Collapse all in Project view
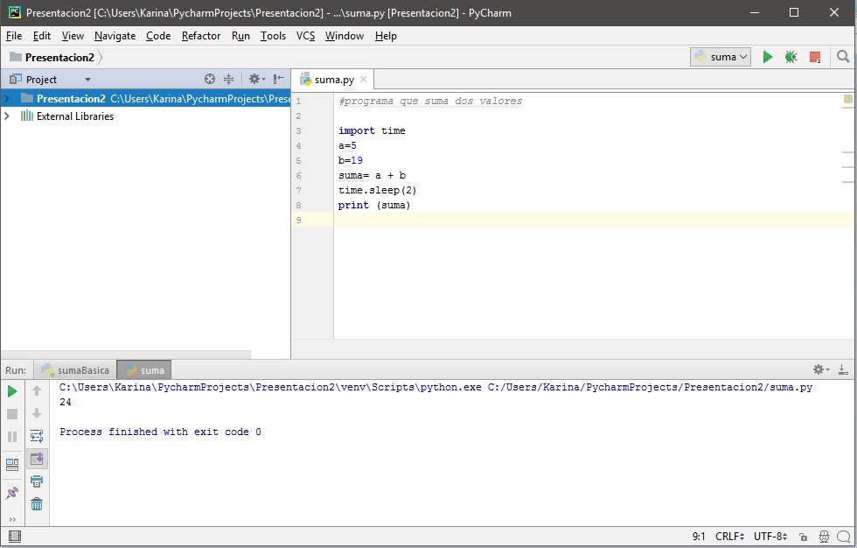This screenshot has height=548, width=857. coord(229,79)
